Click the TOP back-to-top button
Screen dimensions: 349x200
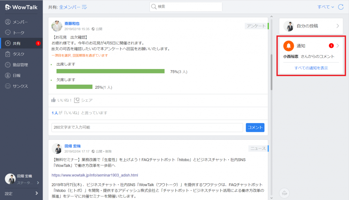285,193
